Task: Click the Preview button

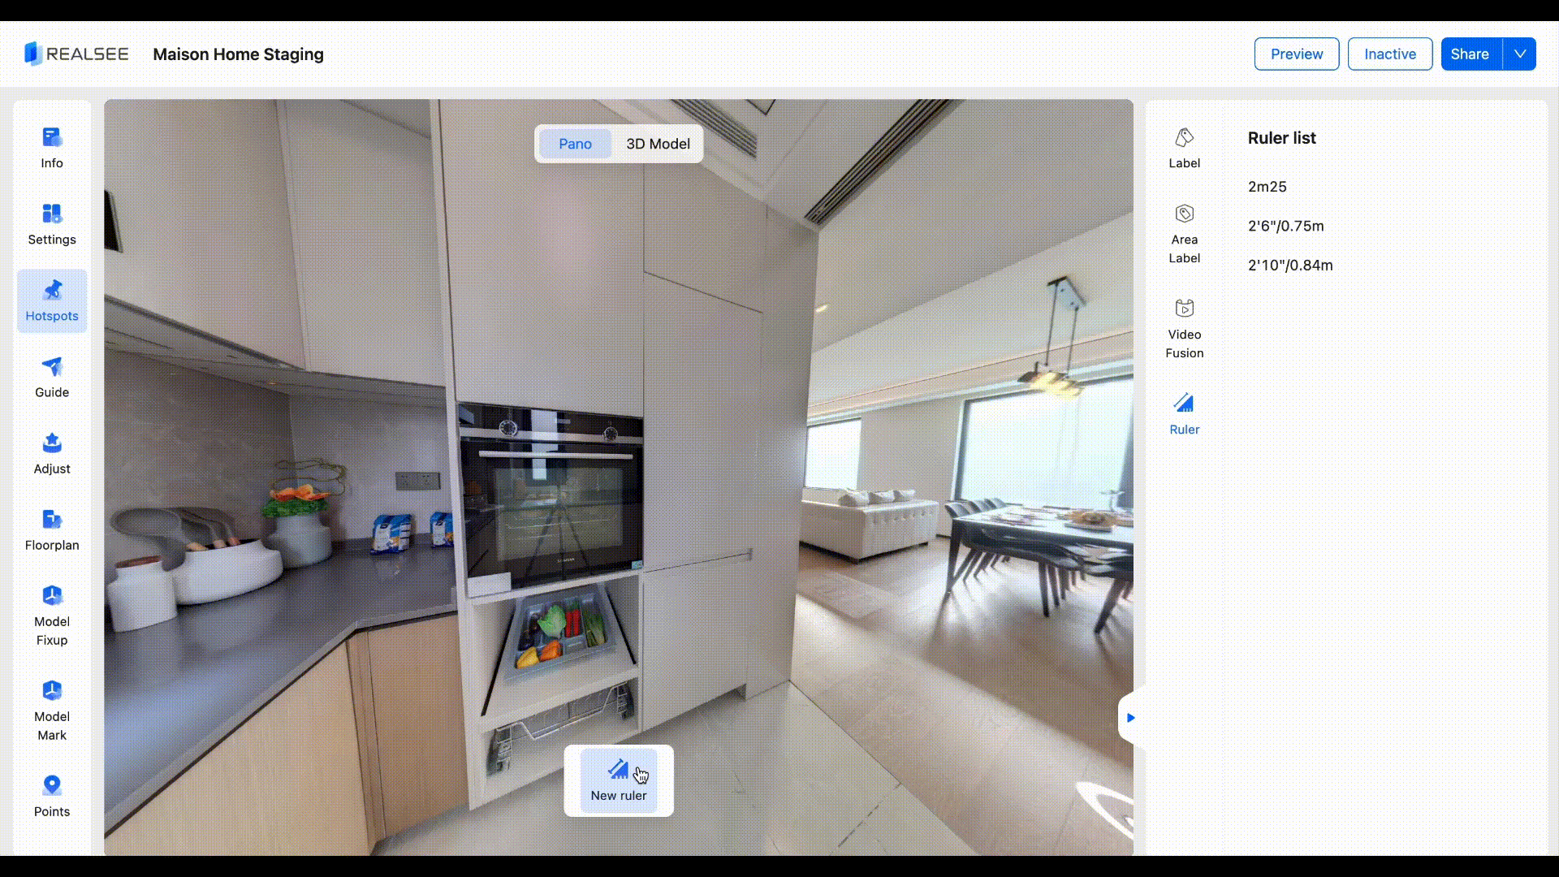Action: click(x=1296, y=54)
